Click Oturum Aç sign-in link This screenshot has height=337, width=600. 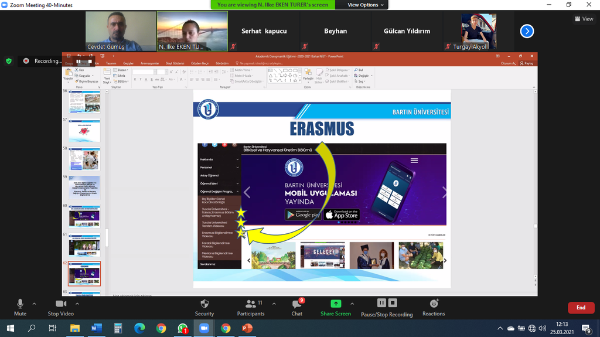pos(508,63)
